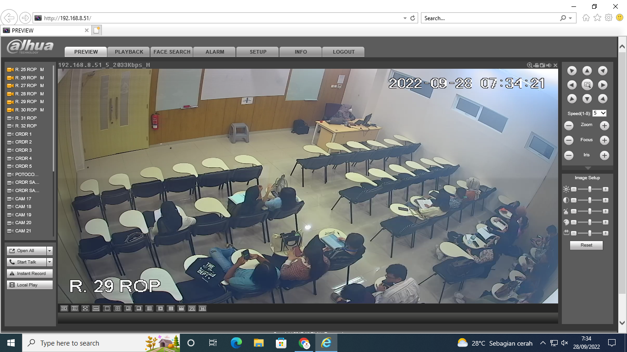Toggle the R. 30 ROP channel camera icon
Viewport: 627px width, 352px height.
(x=10, y=110)
